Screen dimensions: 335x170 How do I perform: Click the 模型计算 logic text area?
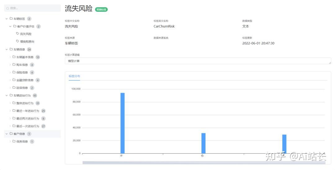(x=198, y=61)
